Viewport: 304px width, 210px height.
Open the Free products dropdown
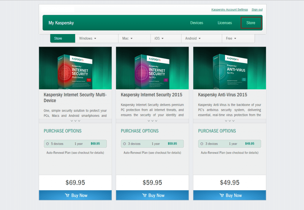point(238,38)
